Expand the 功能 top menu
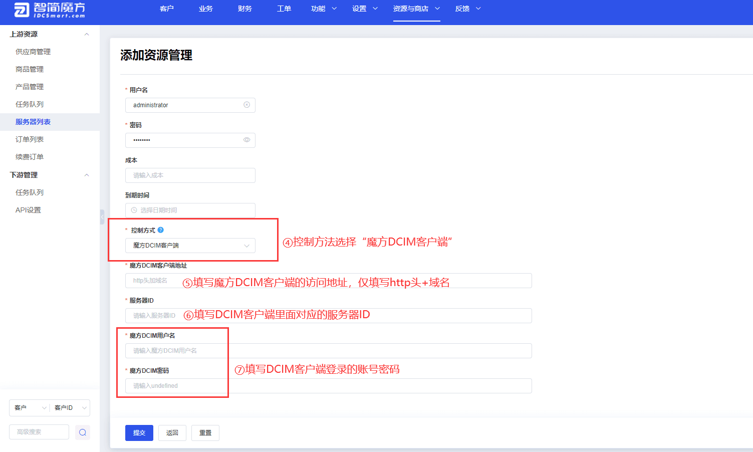Screen dimensions: 753x452 (x=324, y=9)
